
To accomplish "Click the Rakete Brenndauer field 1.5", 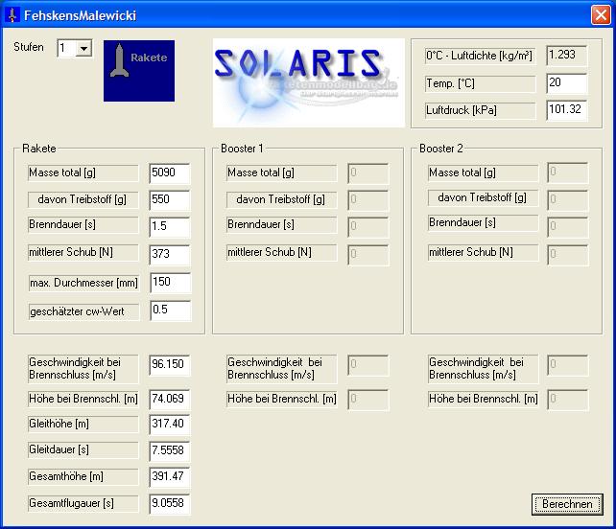I will [170, 227].
